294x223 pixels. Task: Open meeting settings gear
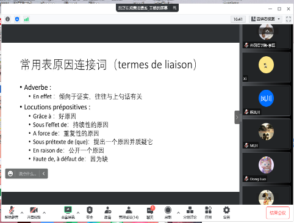click(x=226, y=213)
